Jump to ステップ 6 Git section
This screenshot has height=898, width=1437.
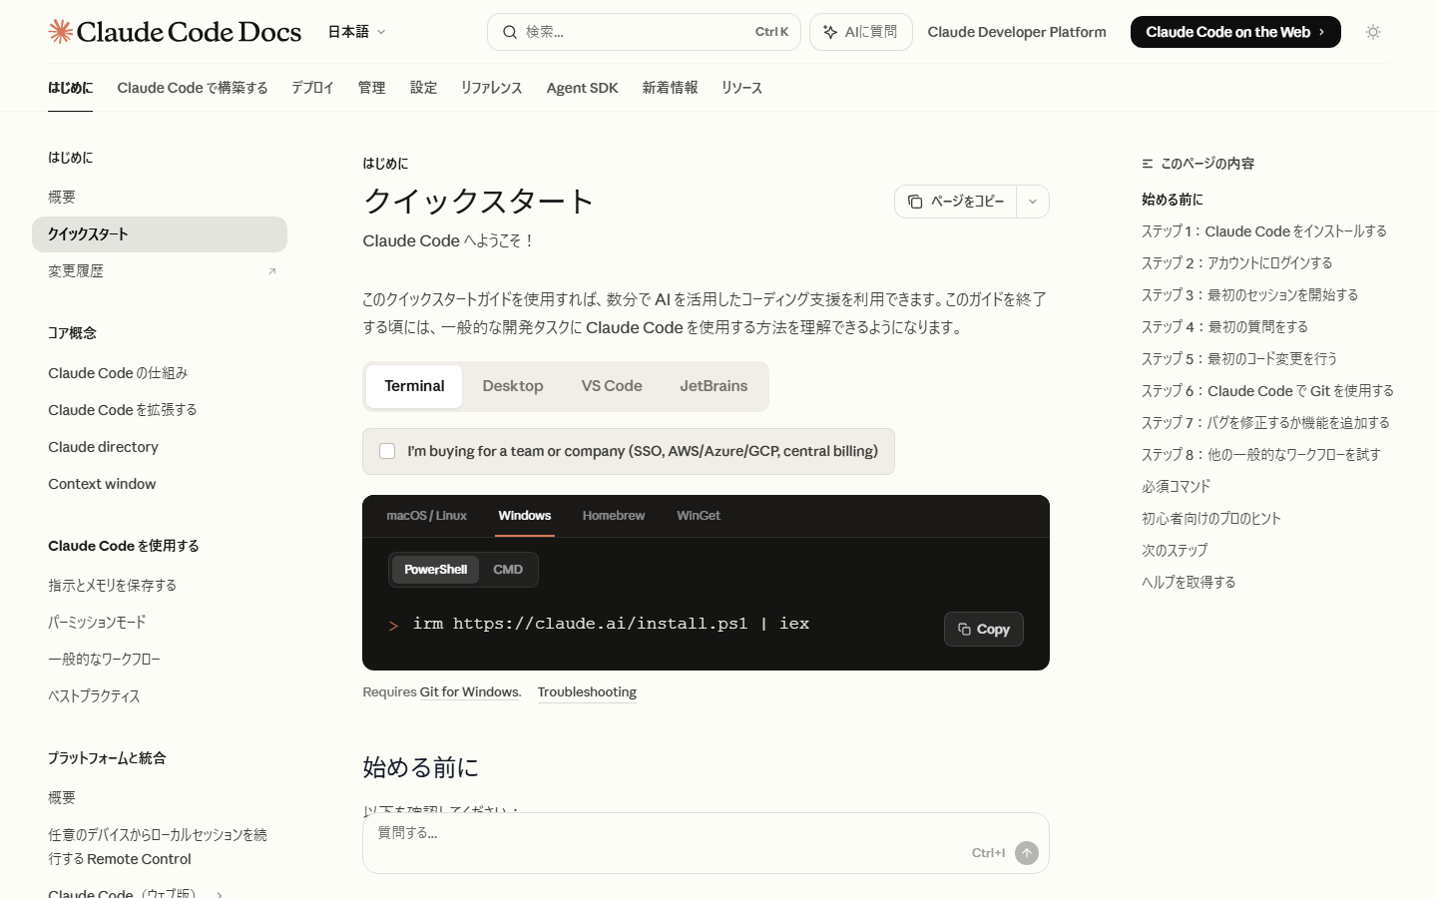(x=1267, y=391)
